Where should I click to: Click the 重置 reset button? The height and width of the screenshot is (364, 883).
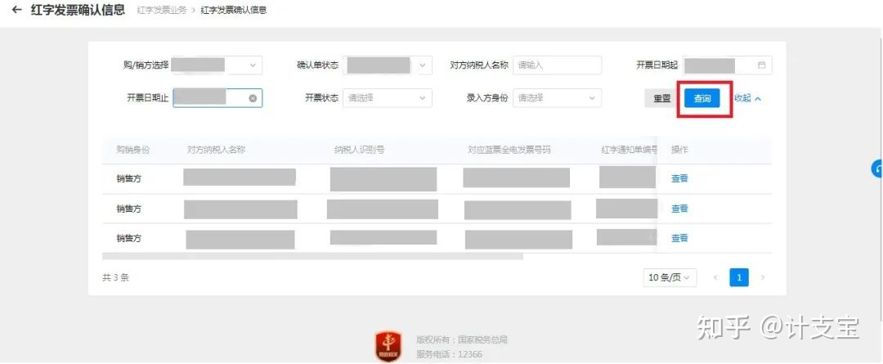tap(661, 98)
